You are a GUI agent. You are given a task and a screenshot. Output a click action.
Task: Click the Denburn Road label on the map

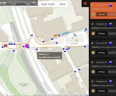pos(46,86)
